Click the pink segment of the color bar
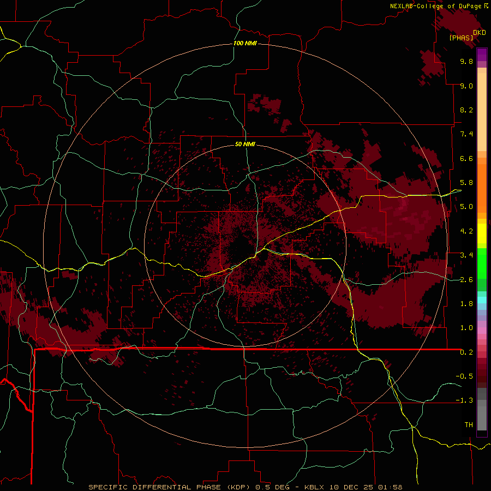491x491 pixels. click(482, 331)
